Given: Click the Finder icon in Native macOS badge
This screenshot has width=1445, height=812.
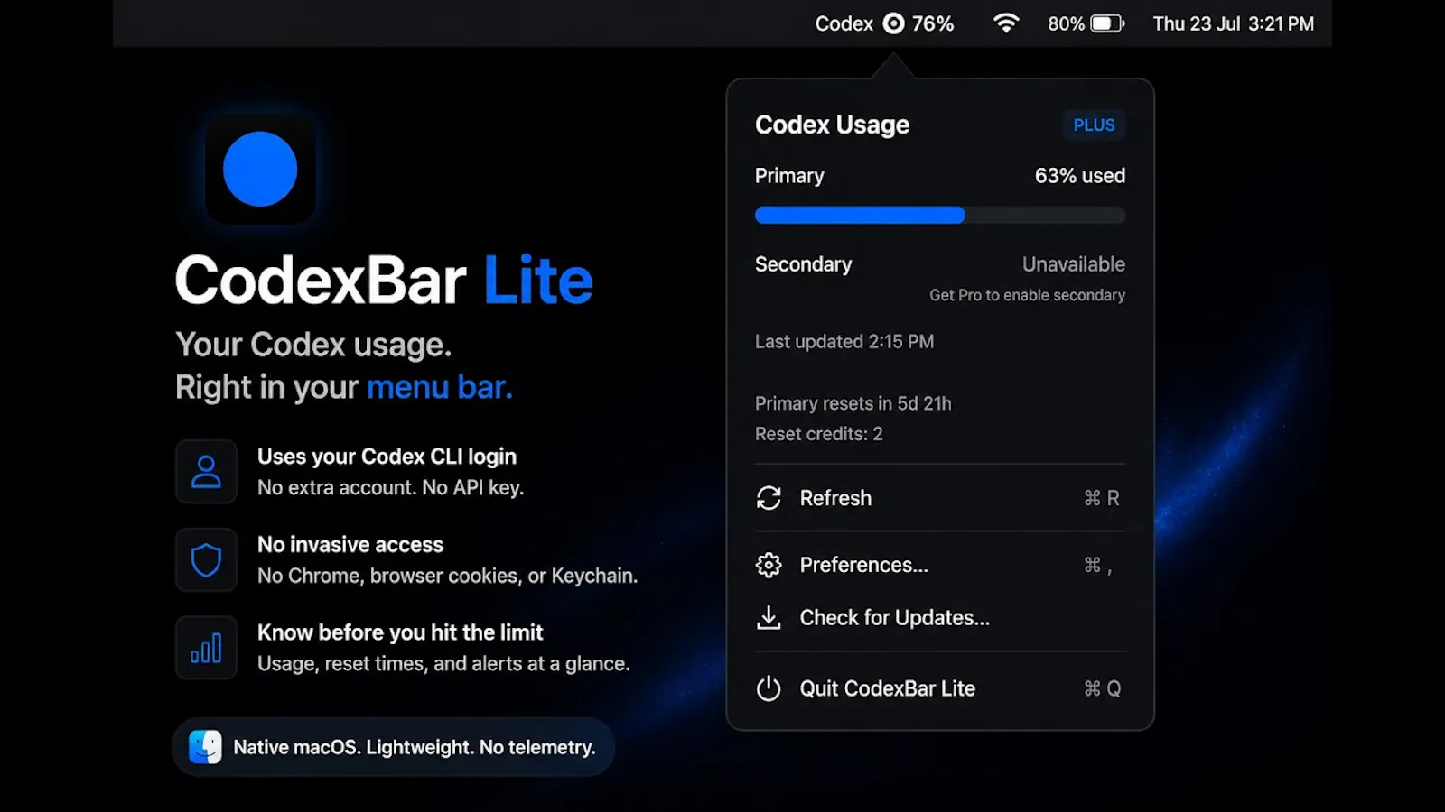Looking at the screenshot, I should click(205, 747).
